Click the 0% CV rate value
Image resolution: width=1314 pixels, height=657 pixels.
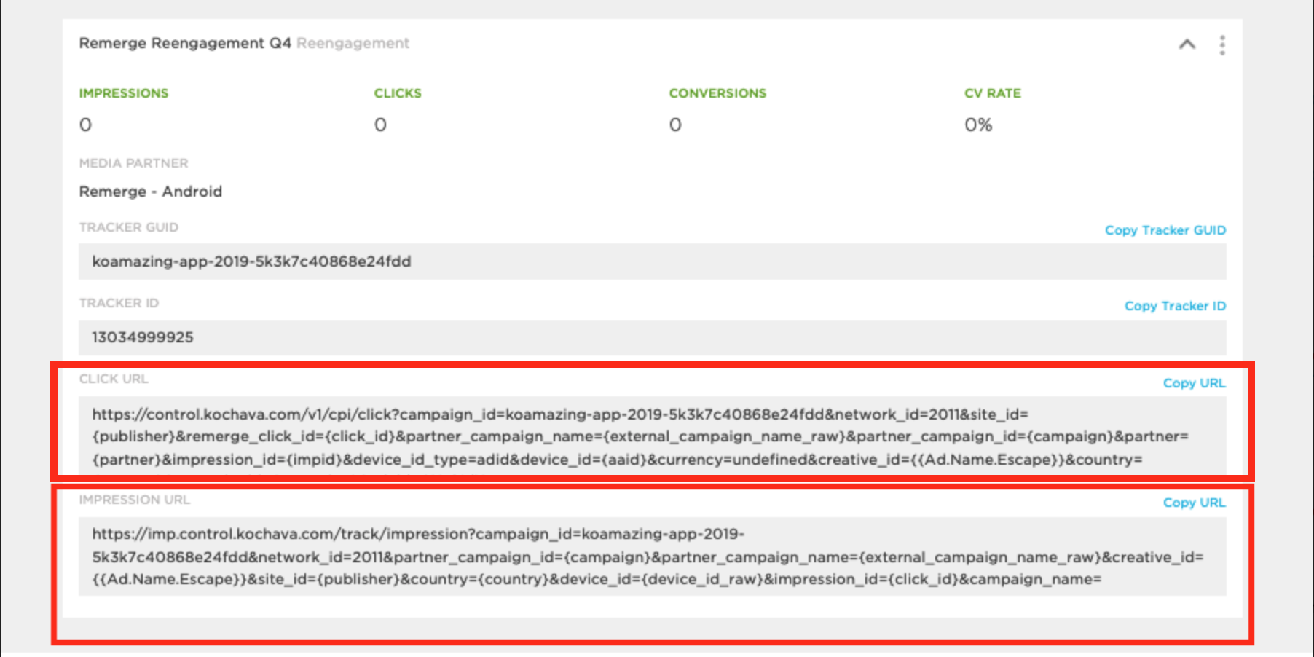978,125
